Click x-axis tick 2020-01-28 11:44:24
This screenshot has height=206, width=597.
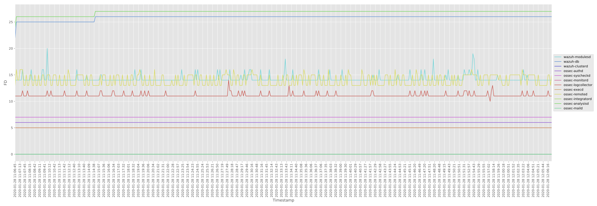click(x=395, y=180)
